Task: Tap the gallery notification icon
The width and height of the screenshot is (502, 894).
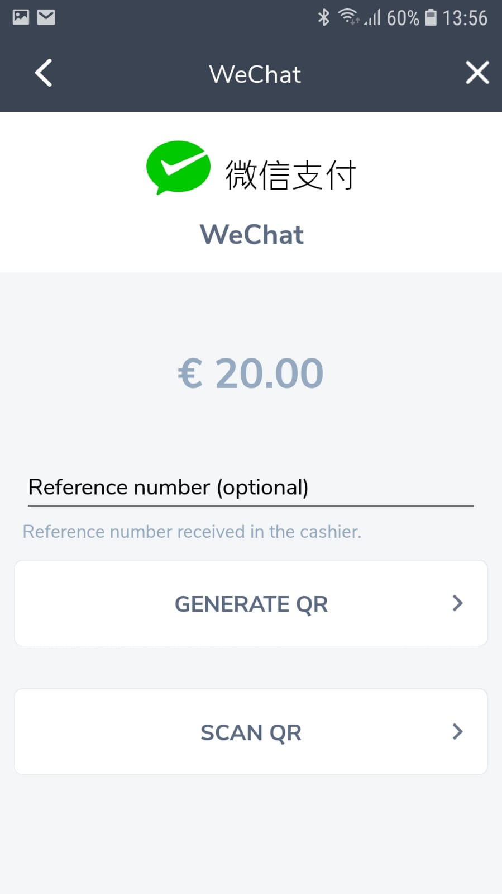Action: click(x=21, y=17)
